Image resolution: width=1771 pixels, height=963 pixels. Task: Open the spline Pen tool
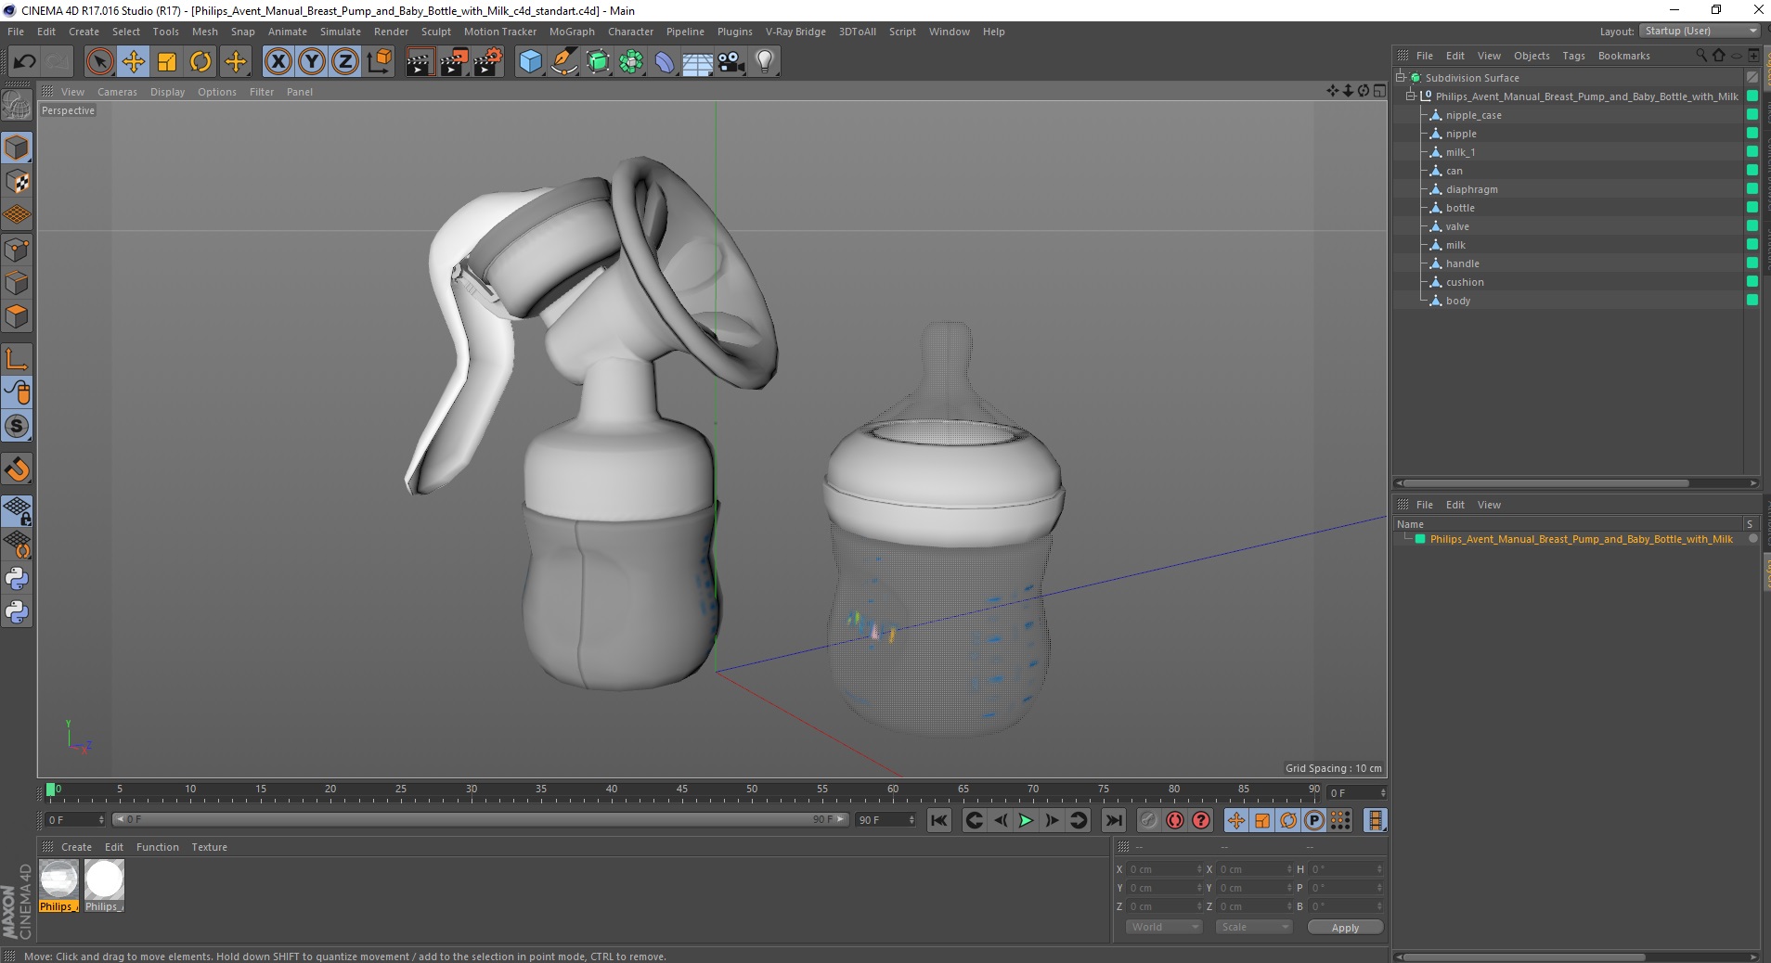coord(563,62)
